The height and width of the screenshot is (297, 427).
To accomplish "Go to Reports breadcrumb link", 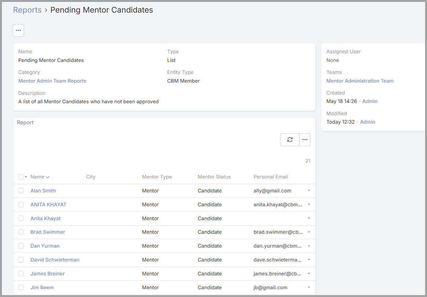I will tap(27, 10).
